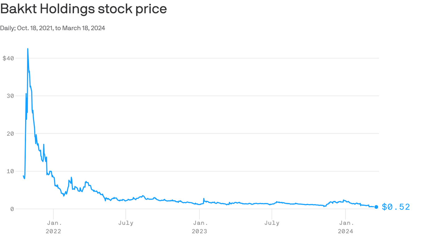Click the blue endpoint dot of the line
This screenshot has width=424, height=238.
pos(376,207)
